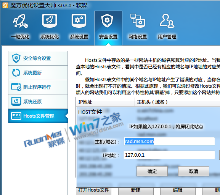Click the 新建 button
The image size is (220, 195).
(x=136, y=190)
